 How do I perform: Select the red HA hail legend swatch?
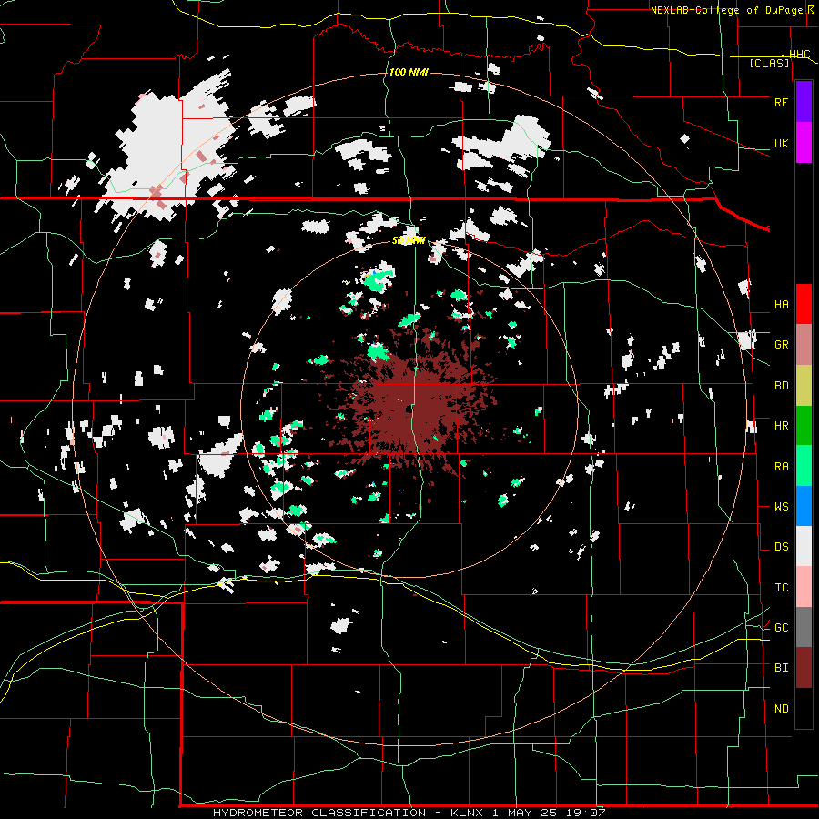click(x=804, y=304)
